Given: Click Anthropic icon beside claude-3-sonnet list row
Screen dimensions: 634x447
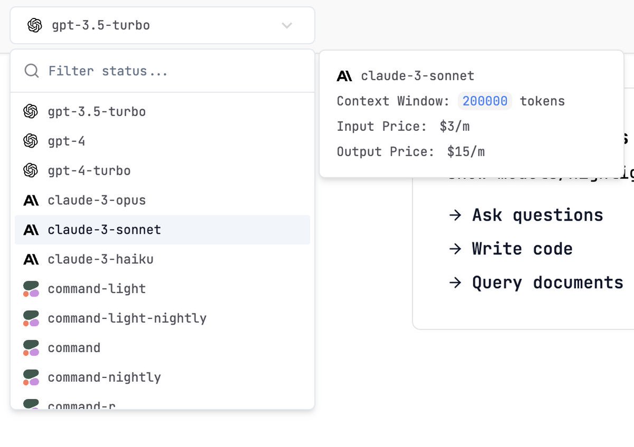Looking at the screenshot, I should click(31, 230).
